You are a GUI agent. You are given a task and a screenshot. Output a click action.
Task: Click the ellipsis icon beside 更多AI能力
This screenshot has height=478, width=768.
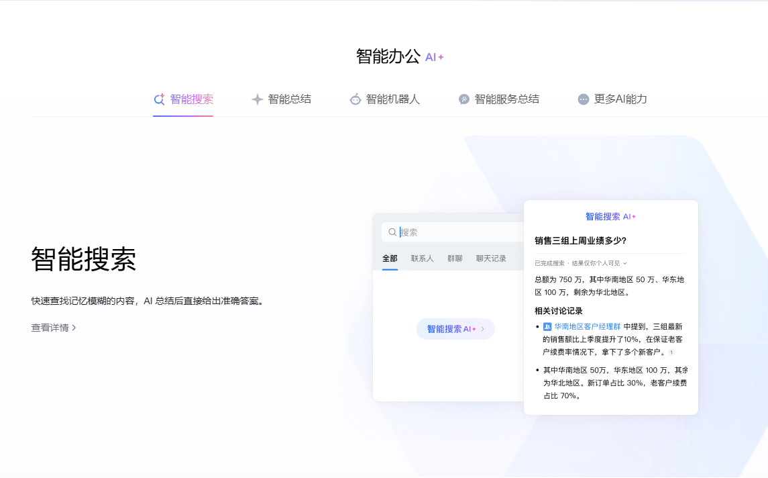pos(584,99)
